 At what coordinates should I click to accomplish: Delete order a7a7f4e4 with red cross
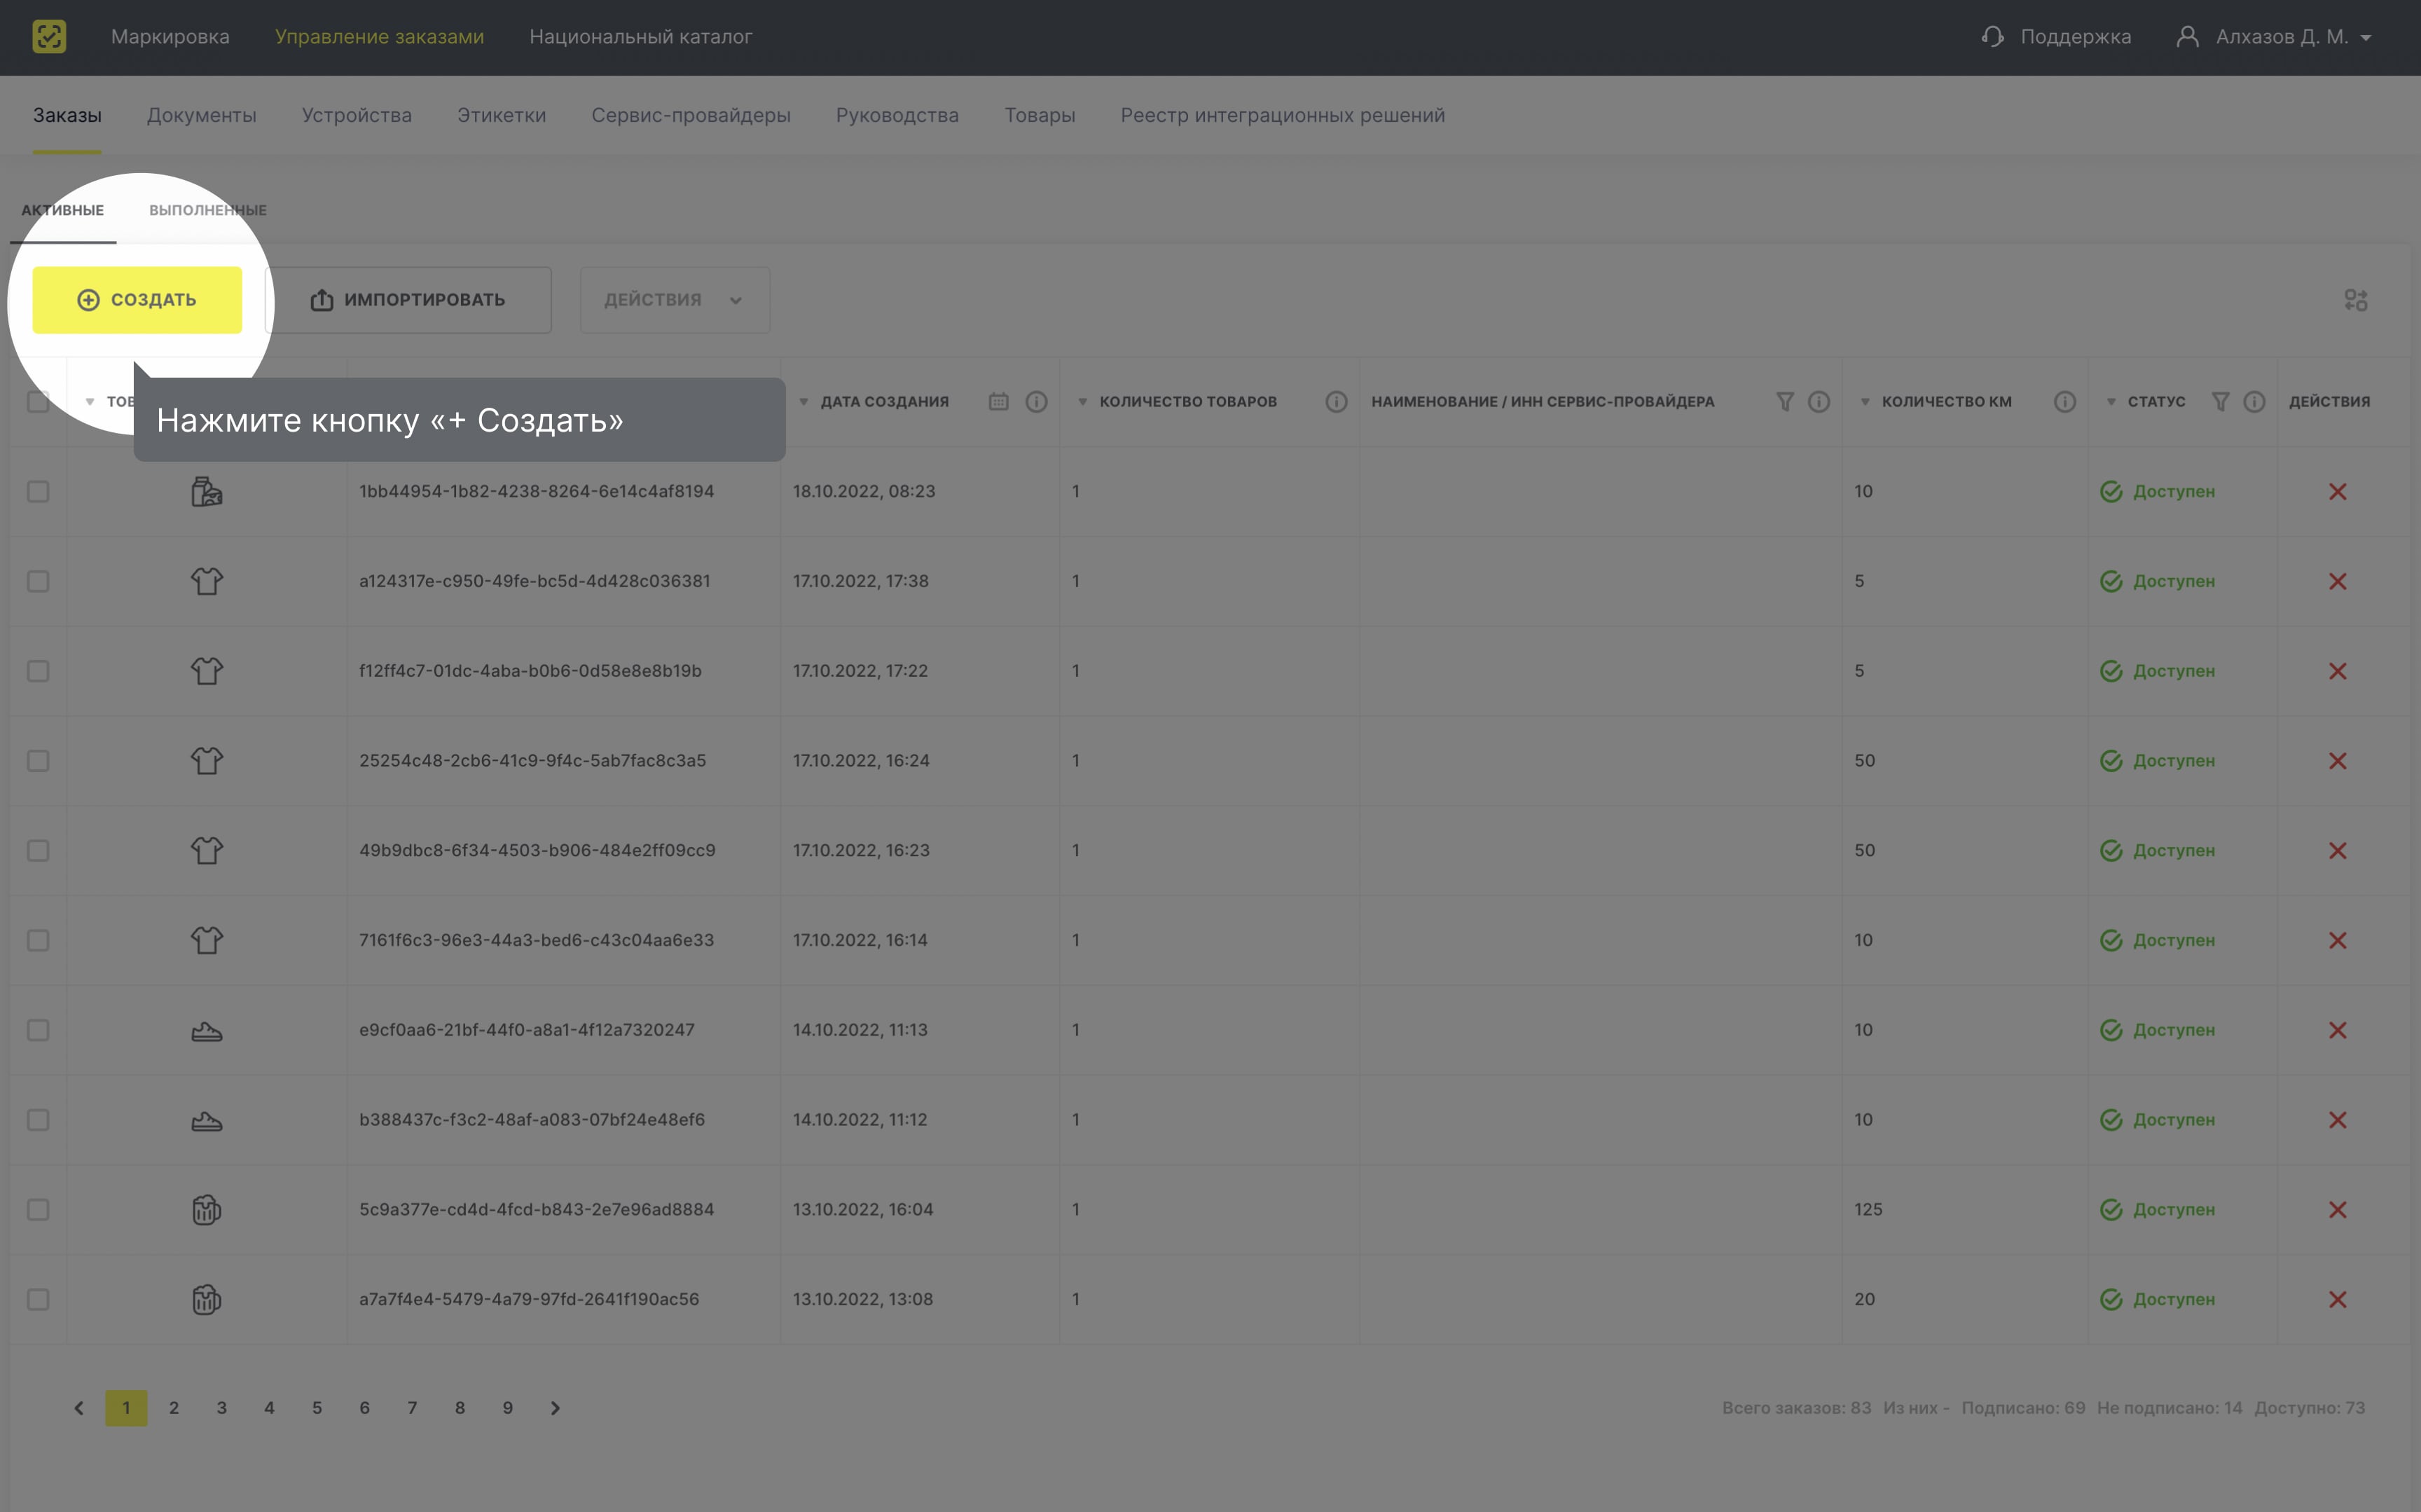[x=2337, y=1300]
